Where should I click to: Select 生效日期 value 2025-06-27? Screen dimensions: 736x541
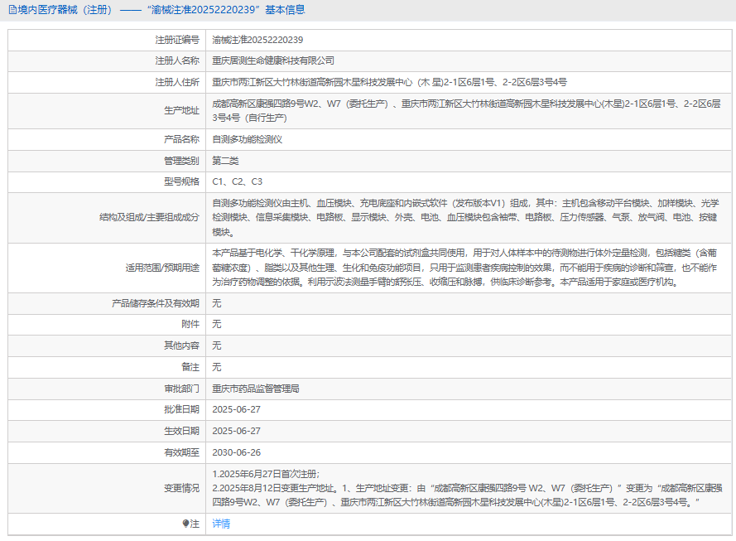(x=236, y=431)
